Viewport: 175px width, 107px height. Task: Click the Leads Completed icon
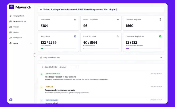coord(118,20)
